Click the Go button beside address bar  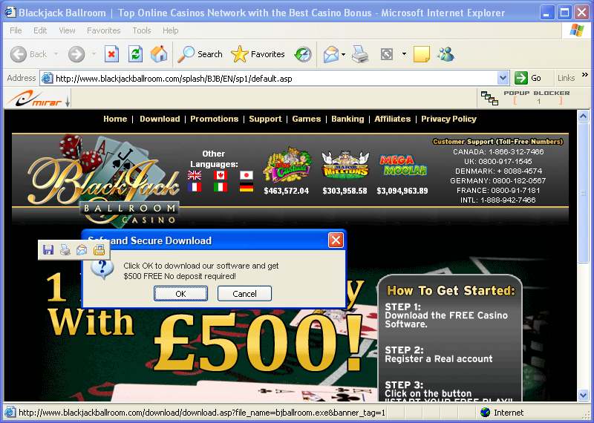click(528, 78)
